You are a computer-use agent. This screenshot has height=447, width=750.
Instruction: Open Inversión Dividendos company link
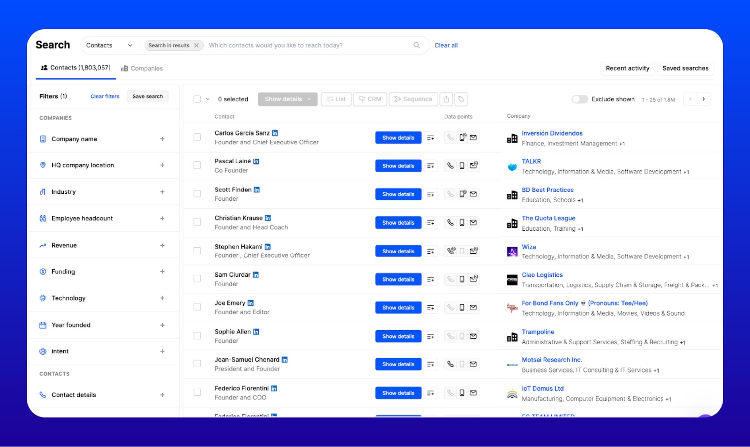[552, 133]
